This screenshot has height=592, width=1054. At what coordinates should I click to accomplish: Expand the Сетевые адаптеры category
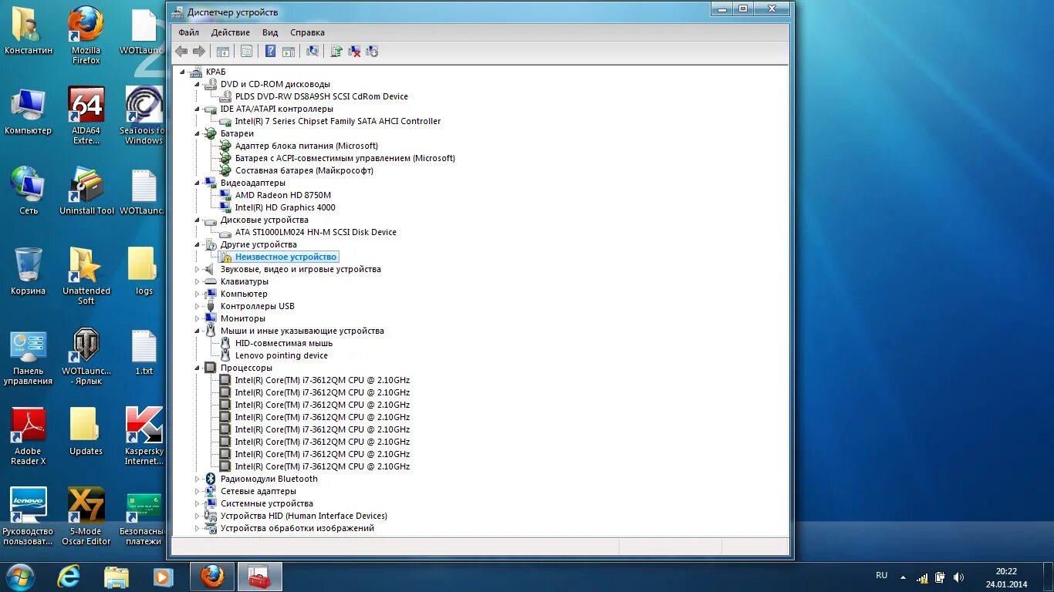coord(197,491)
